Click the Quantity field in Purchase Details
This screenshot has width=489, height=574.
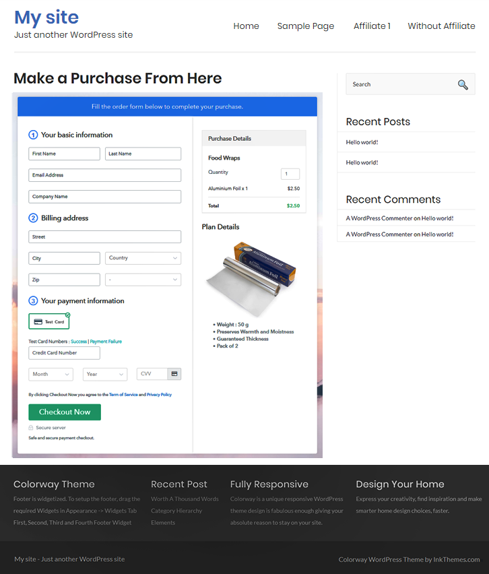point(290,174)
